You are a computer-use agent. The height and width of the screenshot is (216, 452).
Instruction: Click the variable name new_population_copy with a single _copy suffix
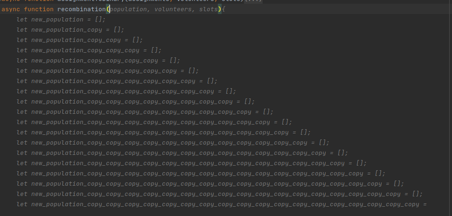pyautogui.click(x=67, y=30)
